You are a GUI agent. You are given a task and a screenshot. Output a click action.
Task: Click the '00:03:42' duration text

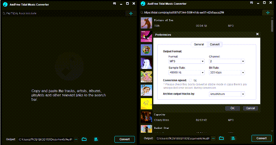pyautogui.click(x=201, y=120)
